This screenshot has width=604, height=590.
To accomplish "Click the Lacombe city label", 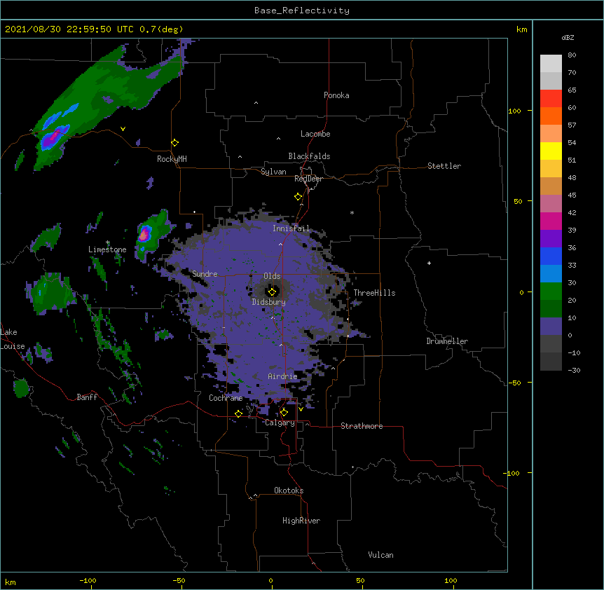I will click(315, 134).
